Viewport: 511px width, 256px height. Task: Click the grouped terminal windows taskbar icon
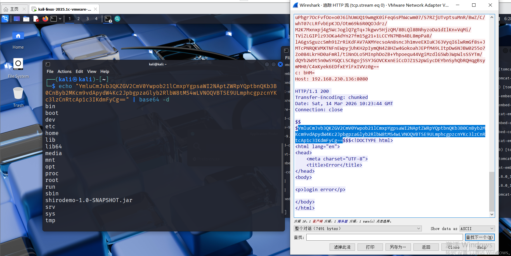click(x=108, y=19)
